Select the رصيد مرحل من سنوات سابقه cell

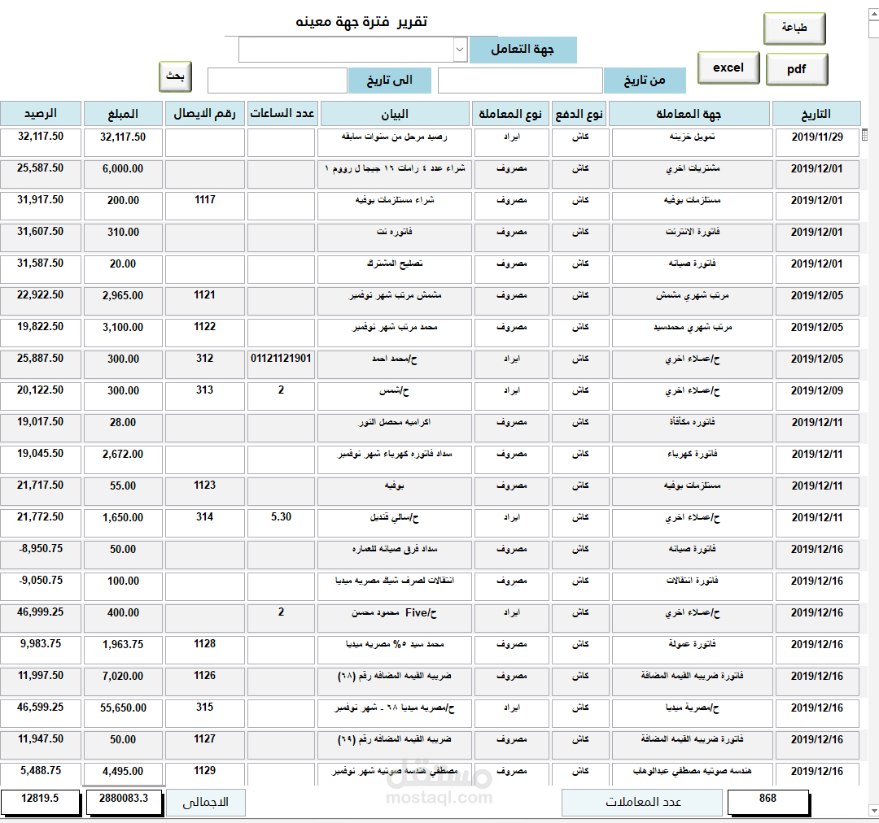click(395, 142)
